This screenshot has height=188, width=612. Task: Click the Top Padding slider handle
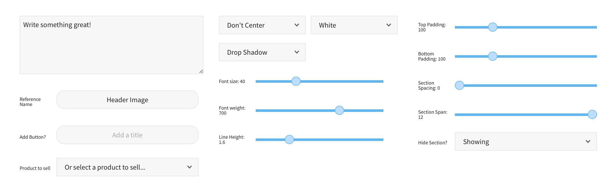tap(492, 27)
